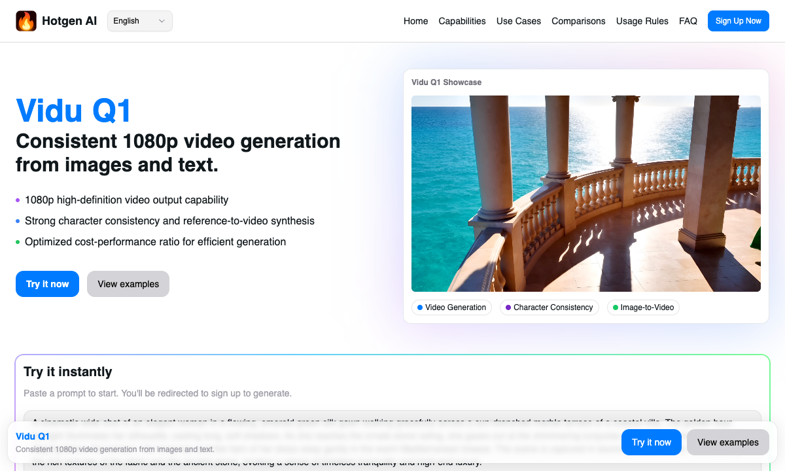Image resolution: width=785 pixels, height=471 pixels.
Task: Open the Usage Rules link
Action: (642, 21)
